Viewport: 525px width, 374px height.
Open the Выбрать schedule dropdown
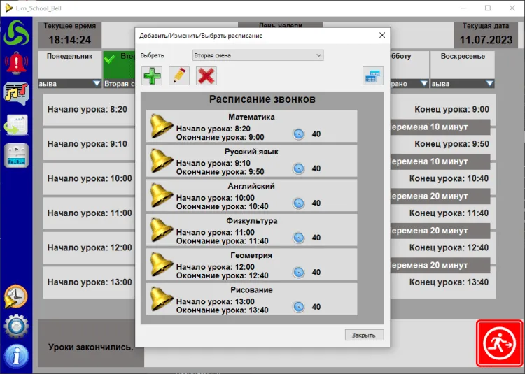pos(258,55)
